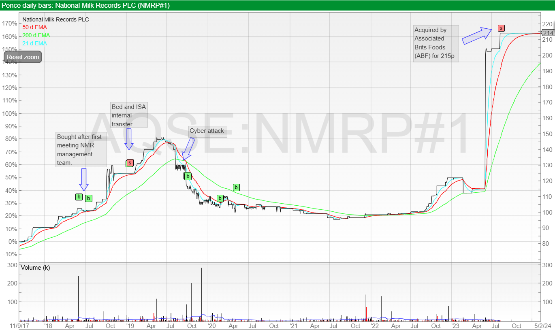Toggle the 200 d EMA legend entry
The width and height of the screenshot is (555, 330).
[36, 35]
